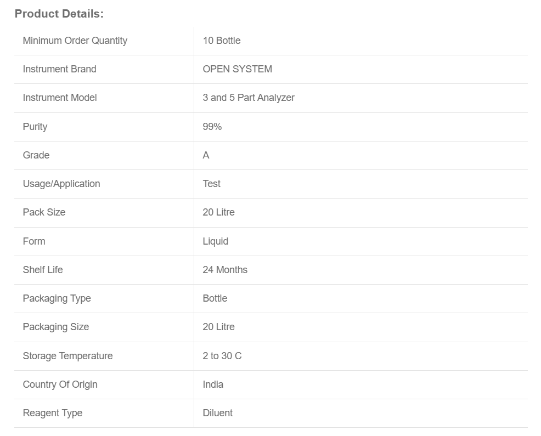Viewport: 541px width, 436px height.
Task: Select the 99% purity value
Action: 212,127
